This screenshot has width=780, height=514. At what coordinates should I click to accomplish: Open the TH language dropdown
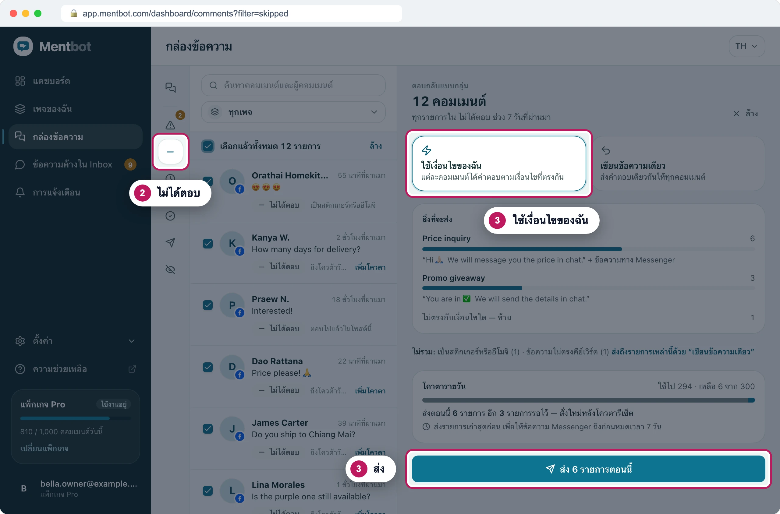click(x=746, y=46)
